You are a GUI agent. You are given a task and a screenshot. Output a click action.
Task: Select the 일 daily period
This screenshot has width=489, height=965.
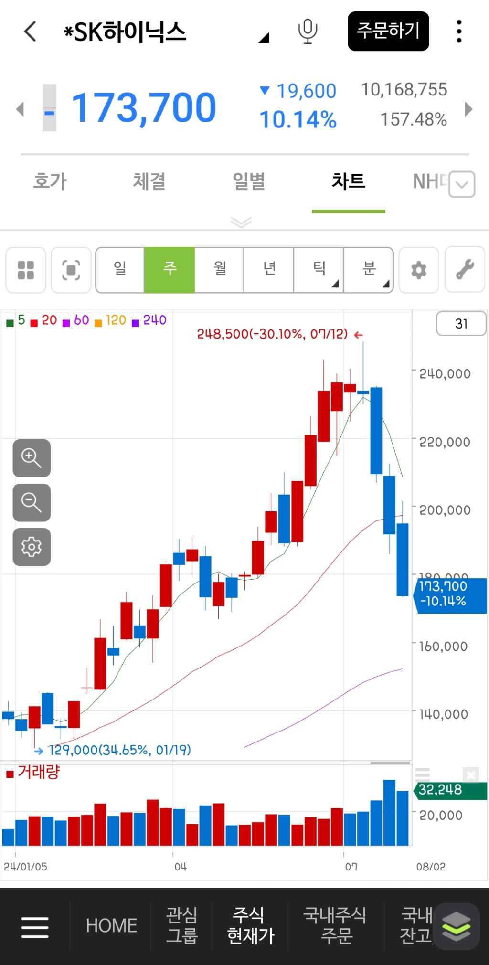(120, 270)
